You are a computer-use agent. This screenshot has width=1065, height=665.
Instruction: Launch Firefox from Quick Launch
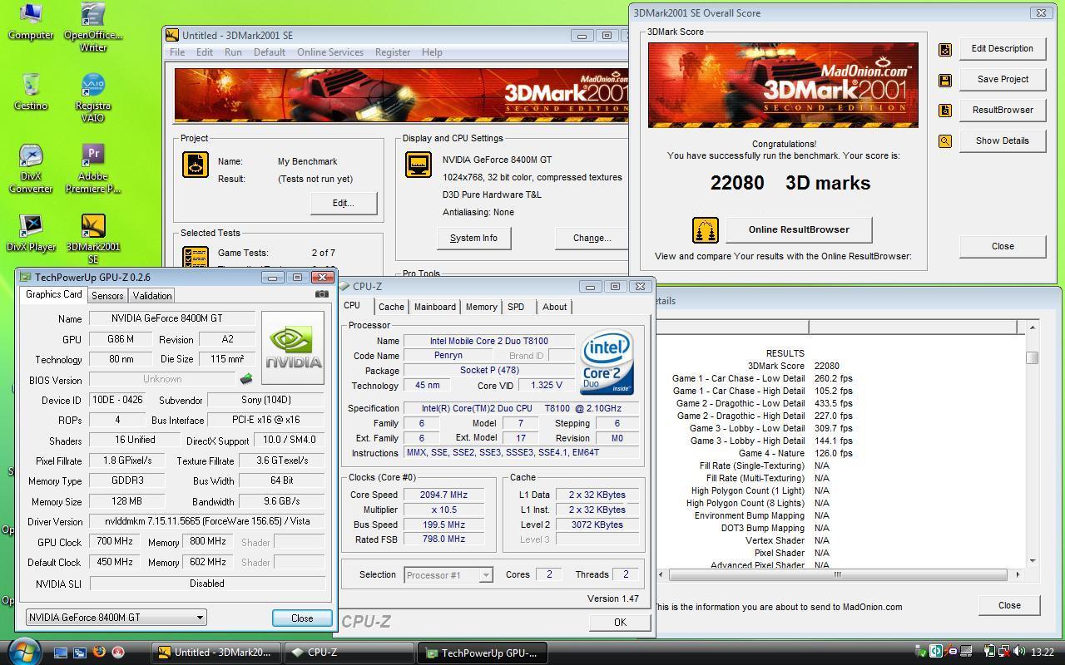point(99,653)
